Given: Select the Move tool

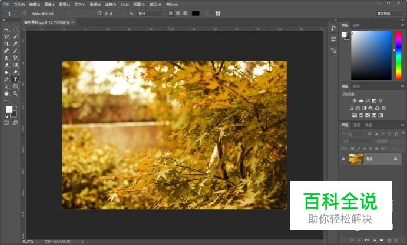Looking at the screenshot, I should [6, 29].
